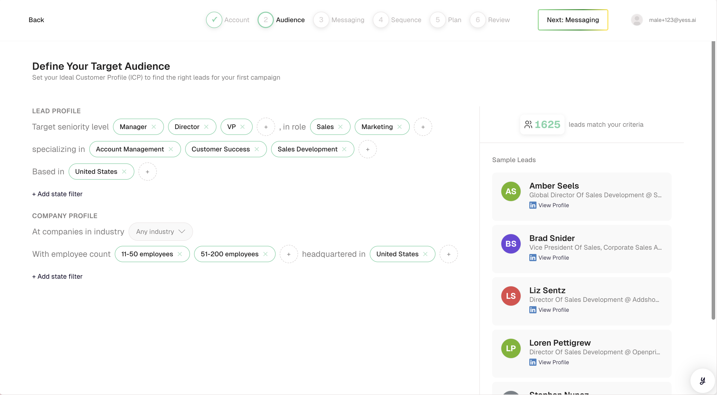Add another Based in country
This screenshot has width=717, height=395.
(x=148, y=172)
